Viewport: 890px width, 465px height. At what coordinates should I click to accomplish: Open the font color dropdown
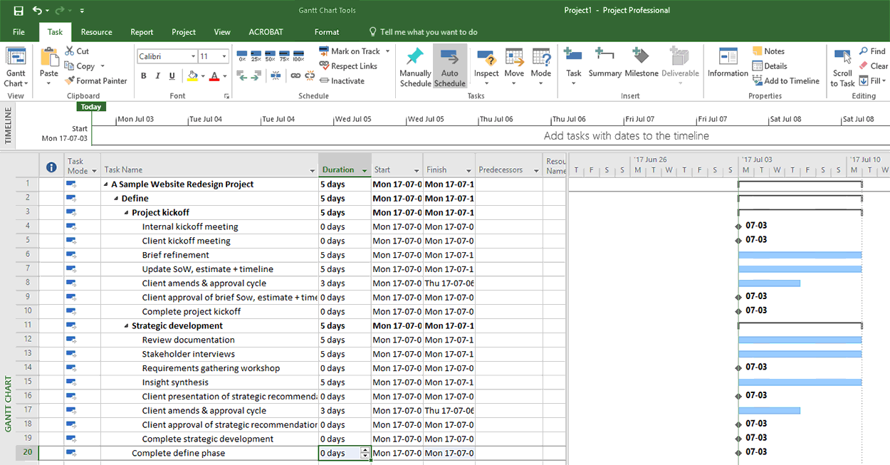point(224,76)
